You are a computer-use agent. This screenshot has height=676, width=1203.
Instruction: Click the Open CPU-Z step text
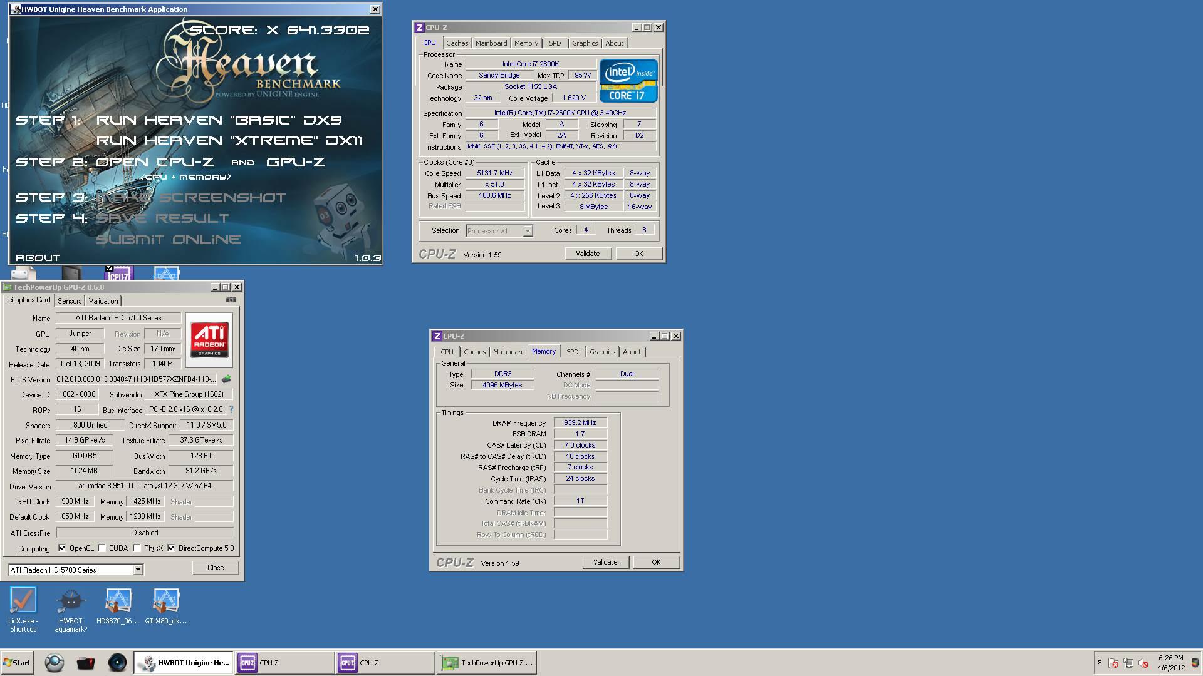pyautogui.click(x=155, y=162)
